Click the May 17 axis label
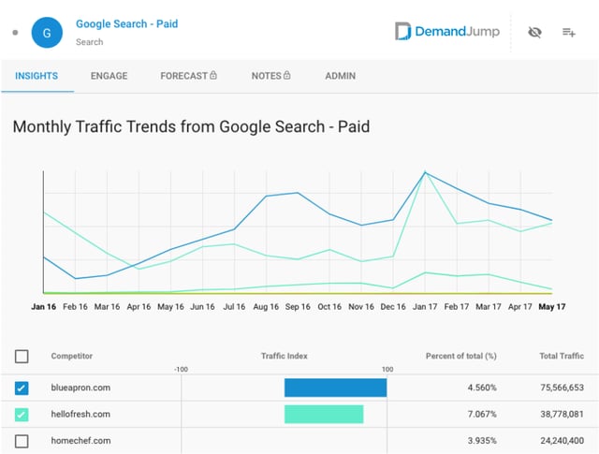Image resolution: width=599 pixels, height=454 pixels. pos(551,306)
